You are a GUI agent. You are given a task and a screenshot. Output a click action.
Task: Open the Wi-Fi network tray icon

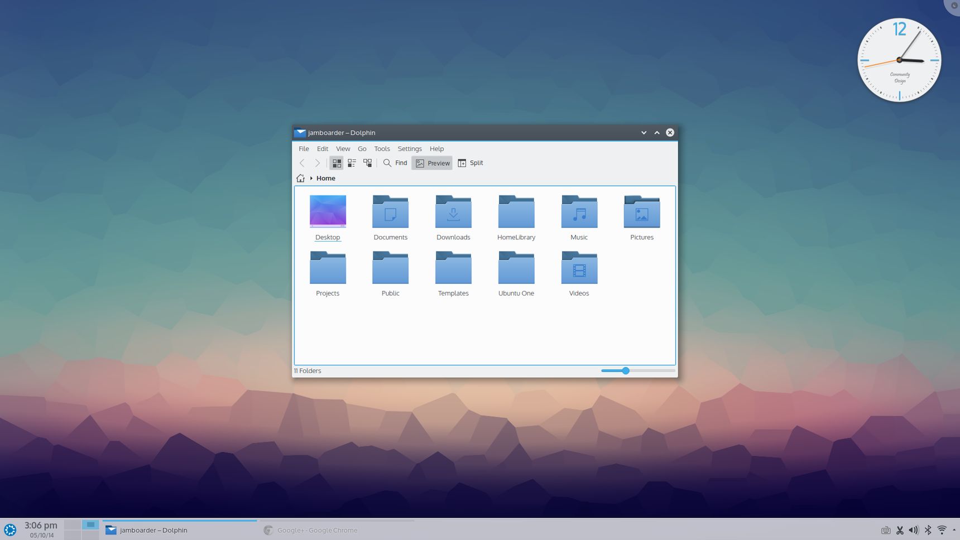click(x=942, y=530)
